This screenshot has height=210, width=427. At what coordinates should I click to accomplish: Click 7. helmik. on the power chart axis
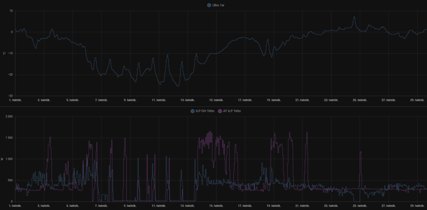click(x=101, y=205)
